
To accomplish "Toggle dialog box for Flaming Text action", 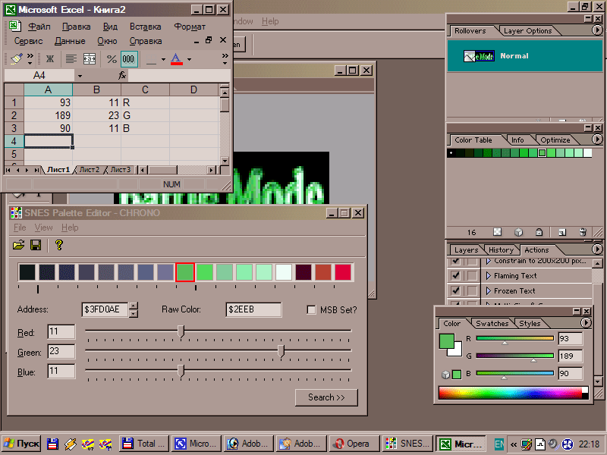I will pyautogui.click(x=472, y=275).
